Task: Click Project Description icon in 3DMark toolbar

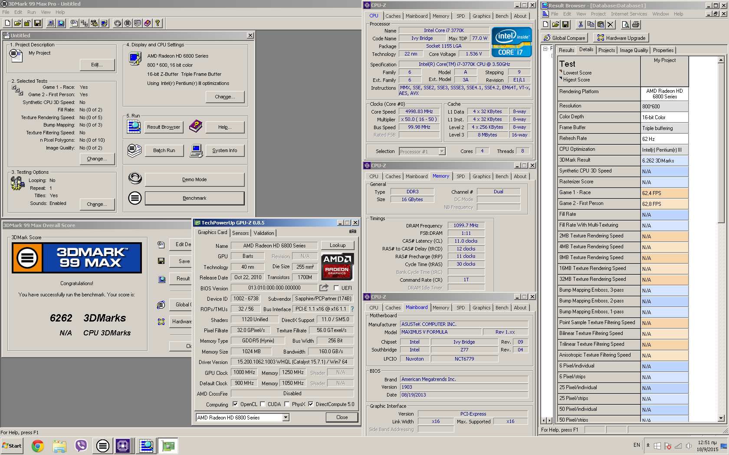Action: (74, 23)
